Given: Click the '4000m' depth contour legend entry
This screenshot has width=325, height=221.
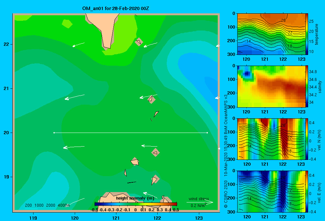Looking at the screenshot, I should 64,205.
